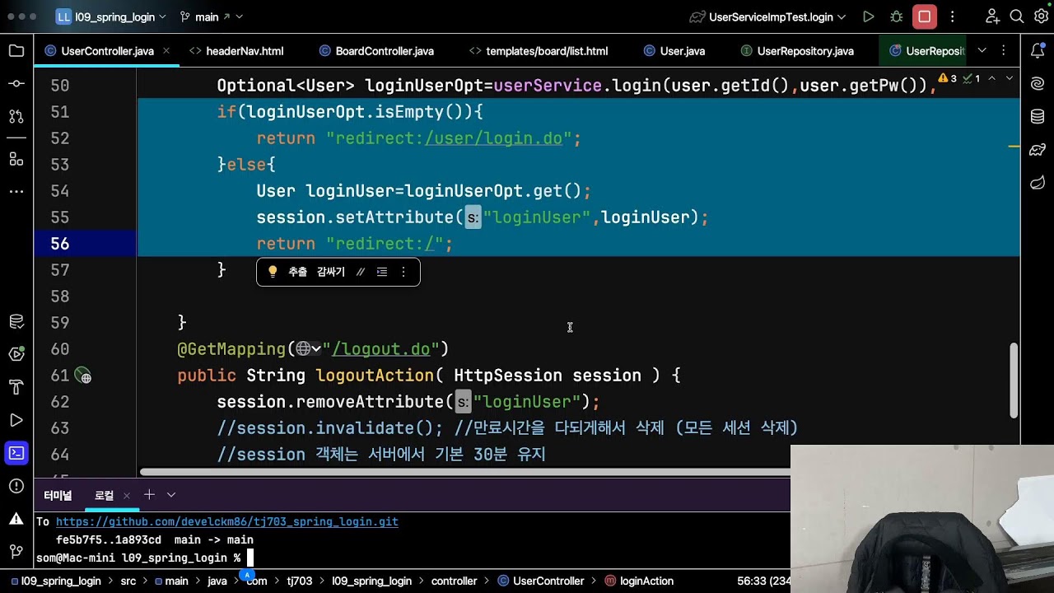This screenshot has width=1054, height=593.
Task: Open the globe URL dropdown before /logout.do
Action: pyautogui.click(x=308, y=349)
